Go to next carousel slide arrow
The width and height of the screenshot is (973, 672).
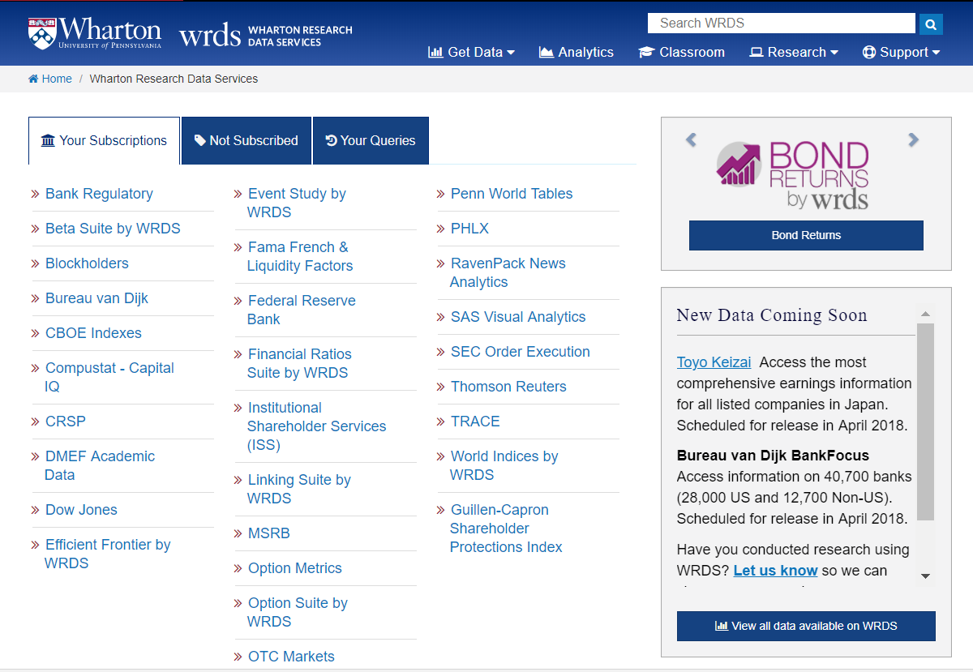point(914,139)
